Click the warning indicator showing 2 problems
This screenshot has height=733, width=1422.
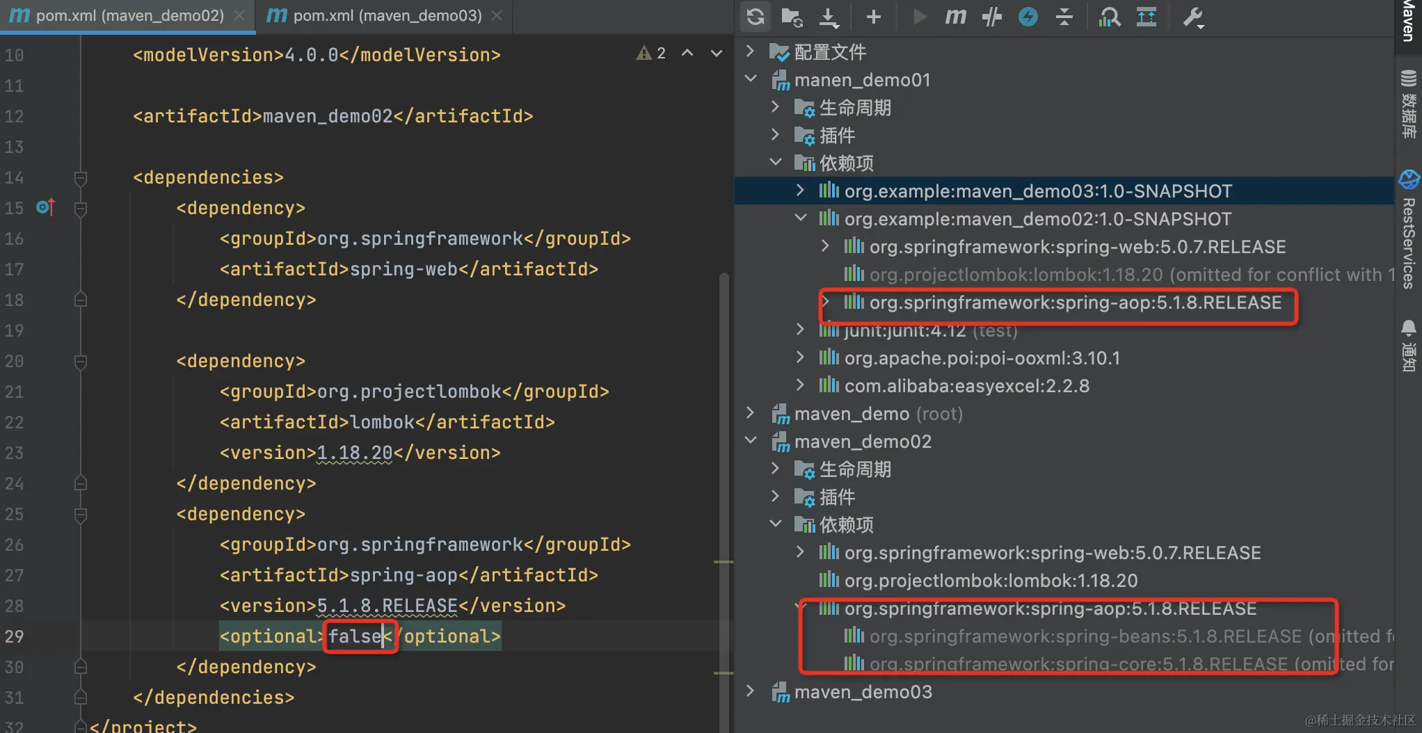(651, 54)
